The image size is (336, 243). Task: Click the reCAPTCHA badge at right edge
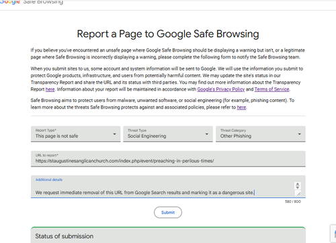333,234
